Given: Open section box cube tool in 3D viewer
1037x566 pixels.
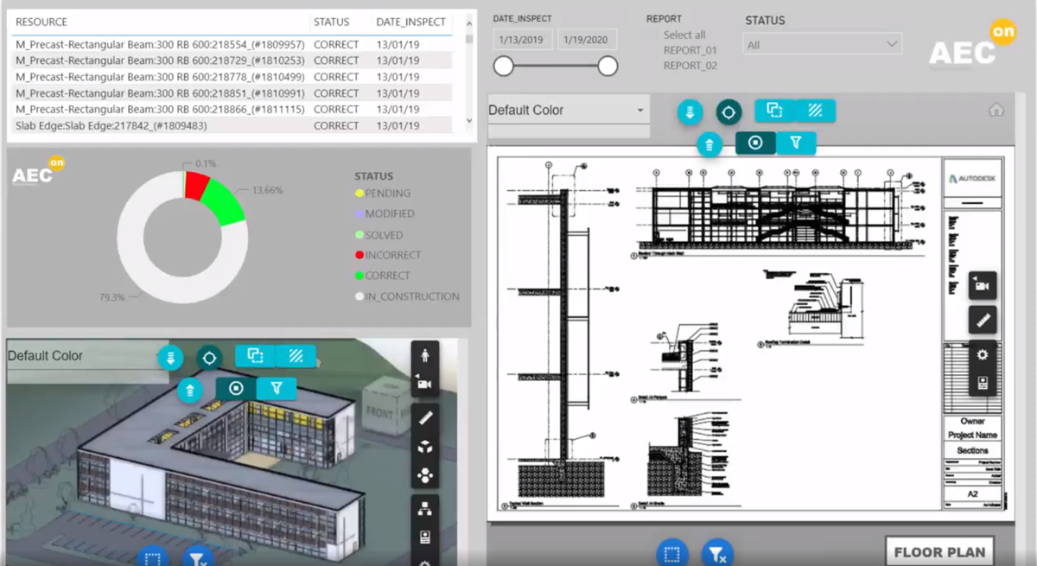Looking at the screenshot, I should click(x=424, y=447).
